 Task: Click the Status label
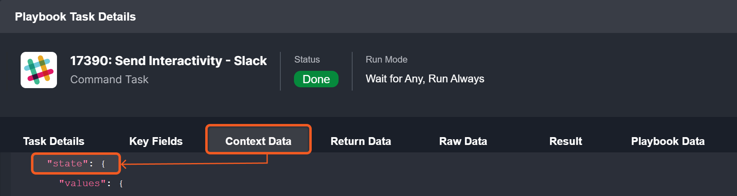[307, 60]
